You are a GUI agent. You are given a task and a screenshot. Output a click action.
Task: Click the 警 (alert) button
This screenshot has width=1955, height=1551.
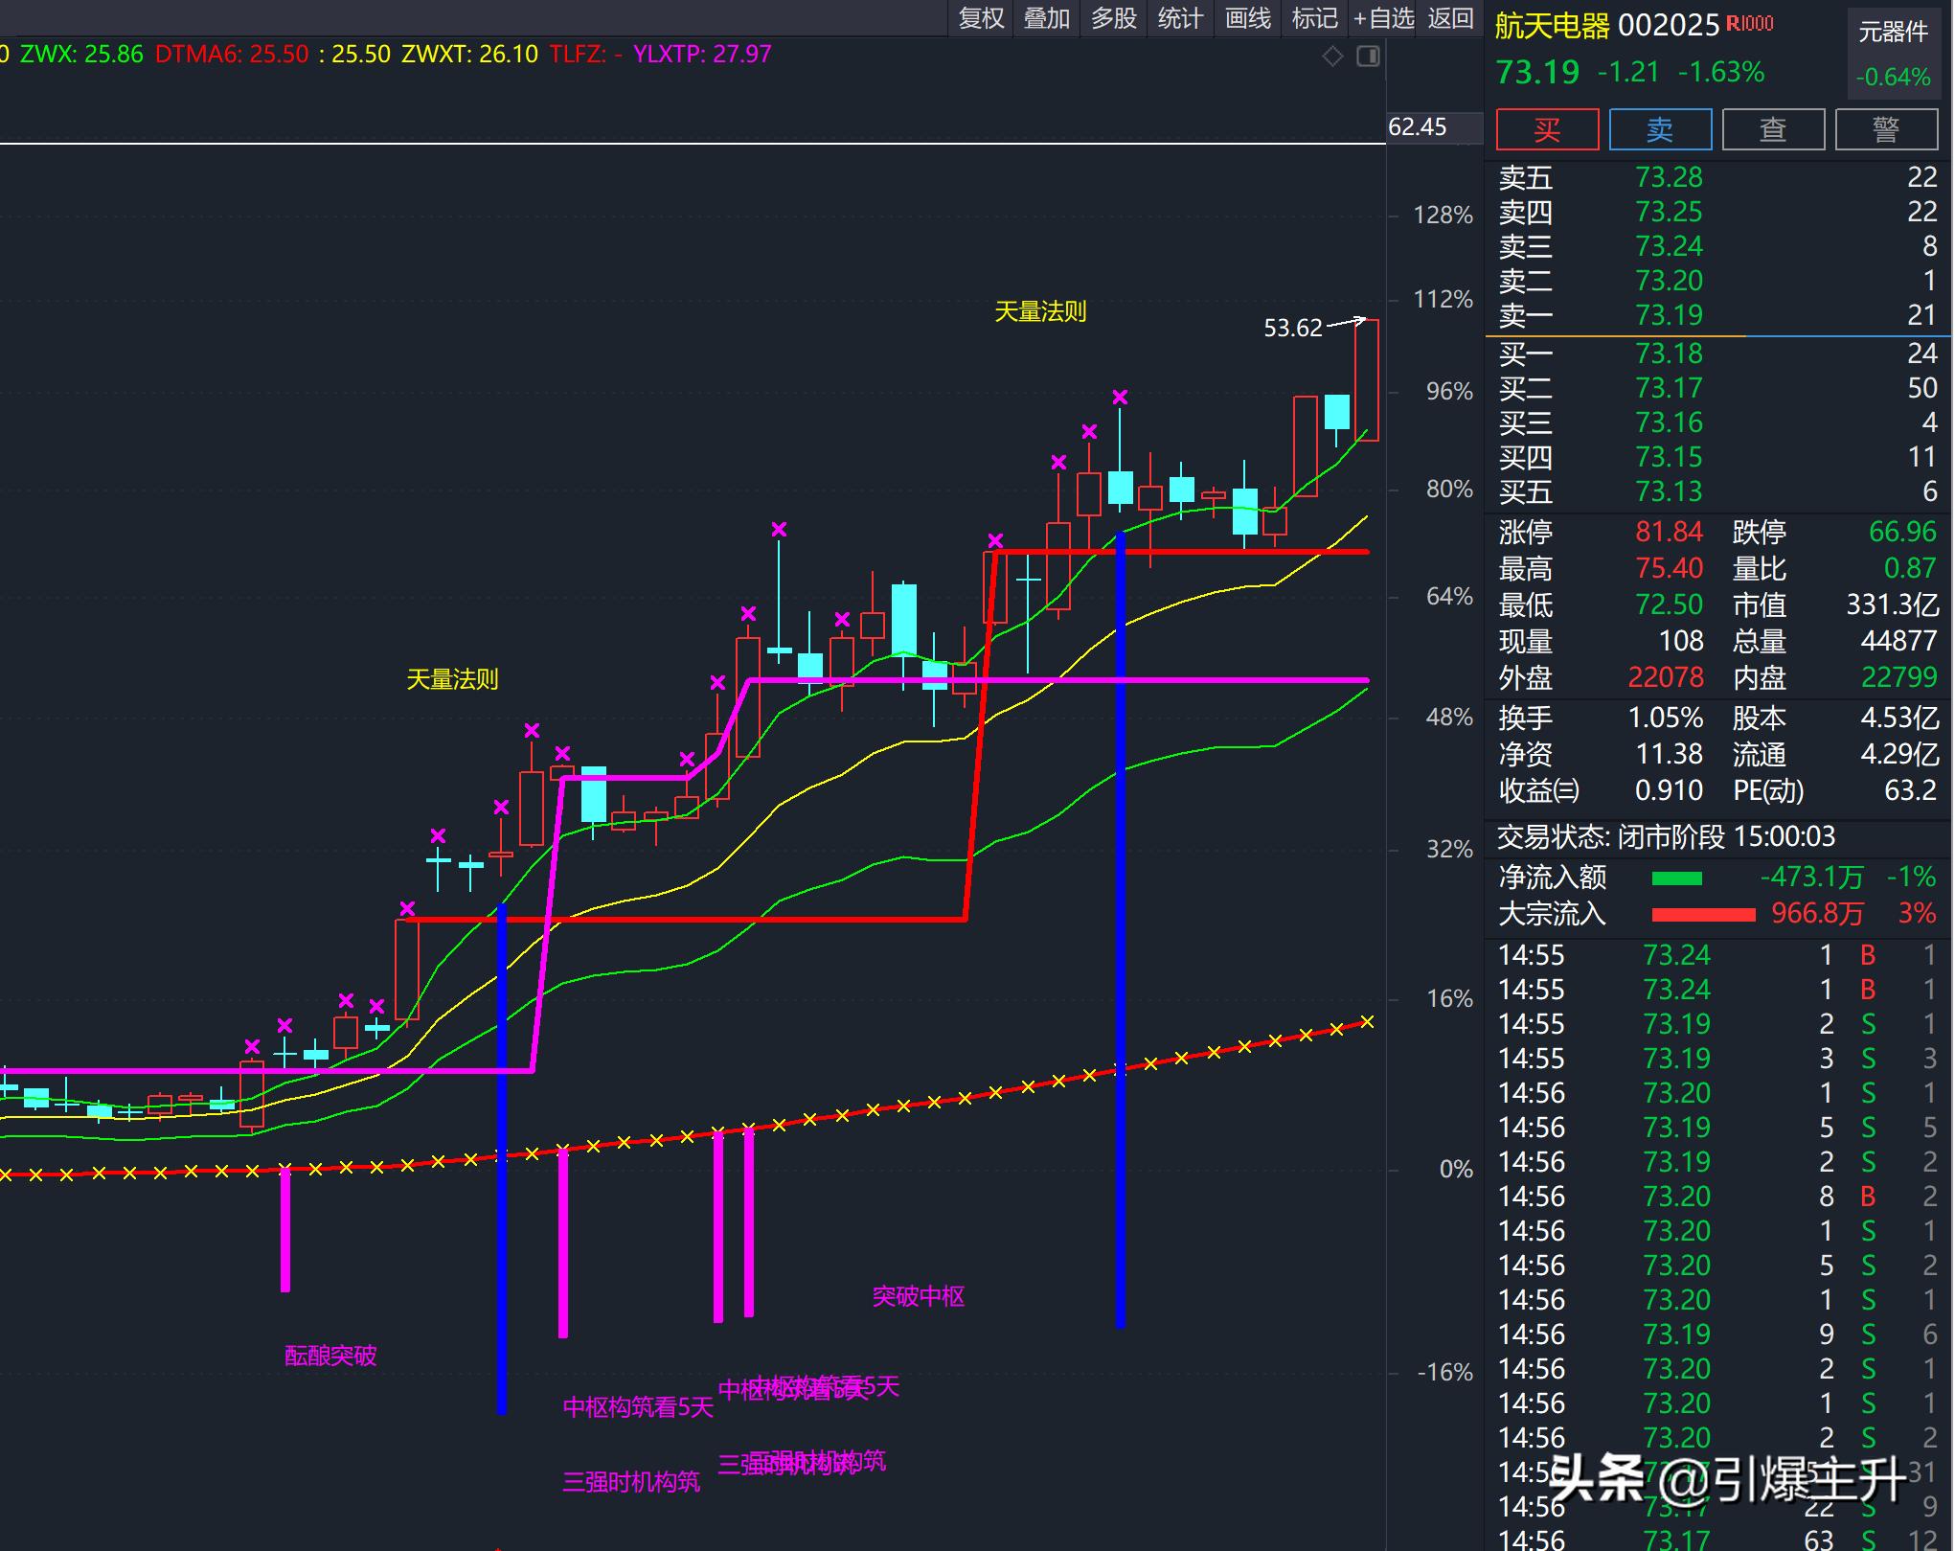1886,129
